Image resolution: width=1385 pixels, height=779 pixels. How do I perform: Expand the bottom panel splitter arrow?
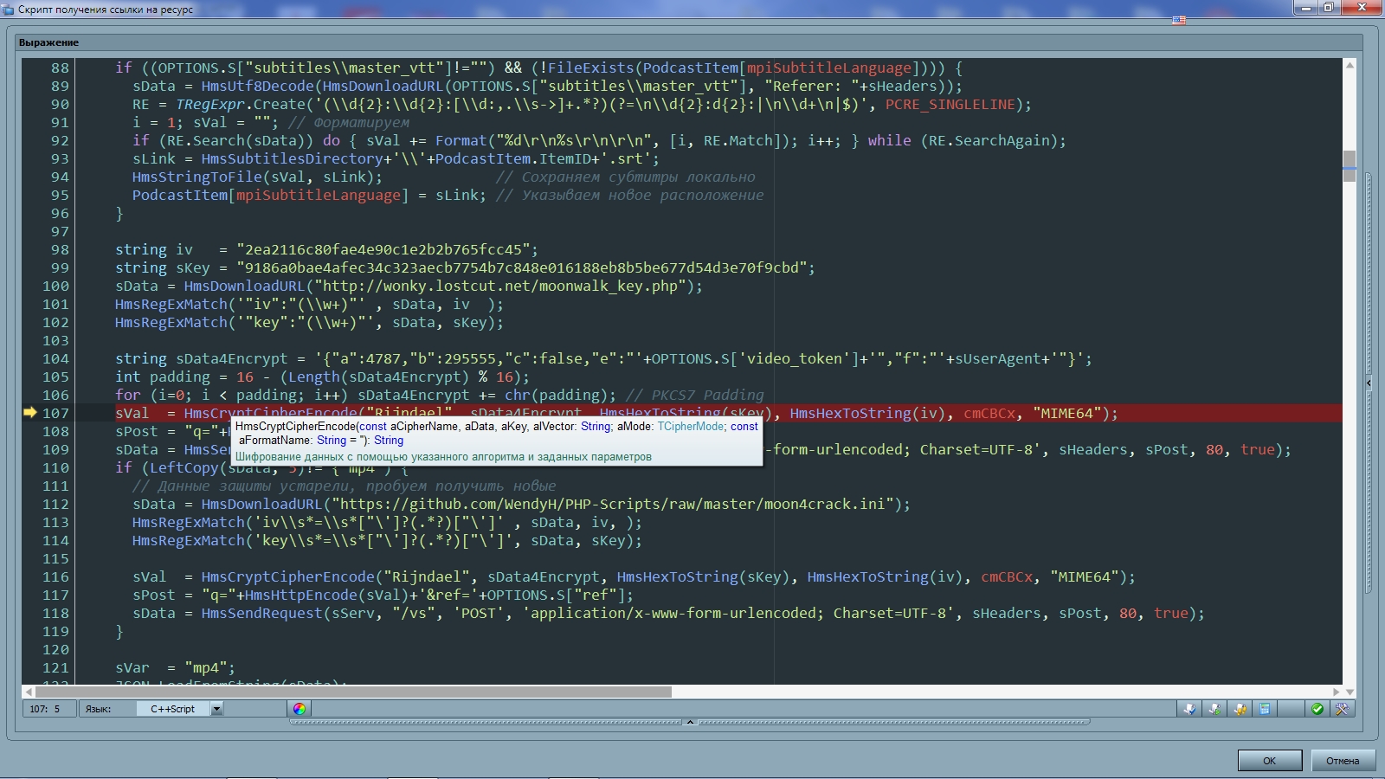pos(690,722)
